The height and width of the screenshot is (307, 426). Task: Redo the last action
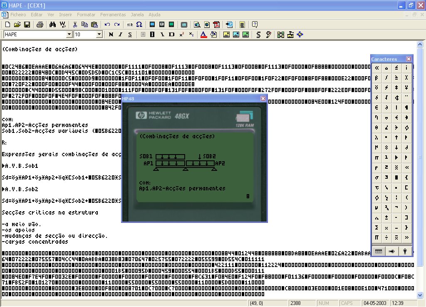pos(117,25)
